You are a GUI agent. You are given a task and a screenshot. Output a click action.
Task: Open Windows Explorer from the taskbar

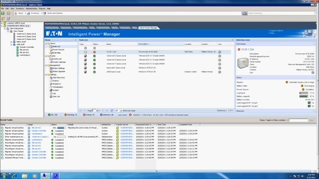[x=24, y=176]
